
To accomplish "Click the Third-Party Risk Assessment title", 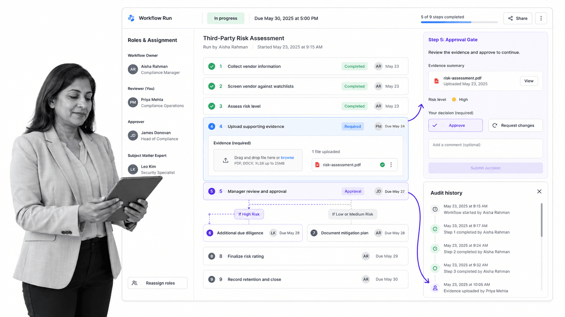I will 244,38.
